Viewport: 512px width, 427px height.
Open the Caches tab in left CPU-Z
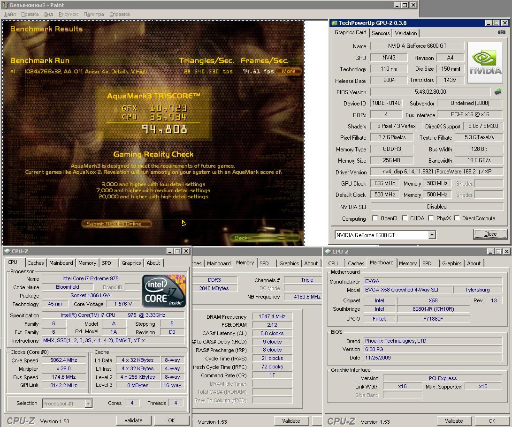click(35, 263)
